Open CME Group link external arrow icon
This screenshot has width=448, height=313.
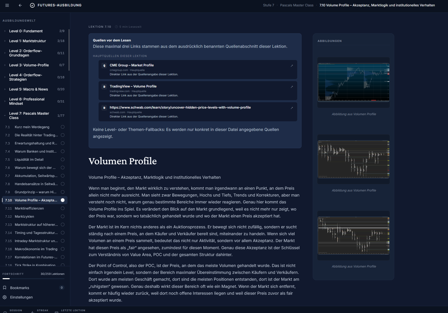[292, 66]
